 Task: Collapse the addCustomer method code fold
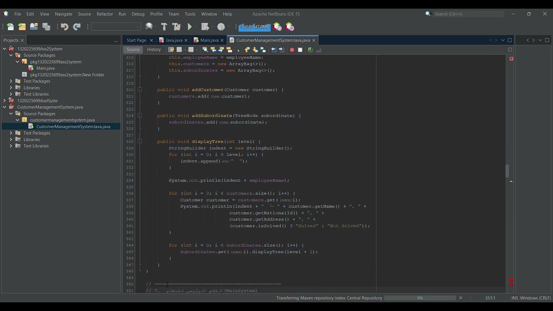coord(140,89)
